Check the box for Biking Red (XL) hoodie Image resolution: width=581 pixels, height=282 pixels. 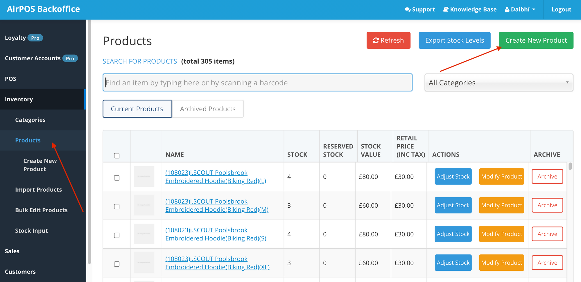(x=117, y=264)
